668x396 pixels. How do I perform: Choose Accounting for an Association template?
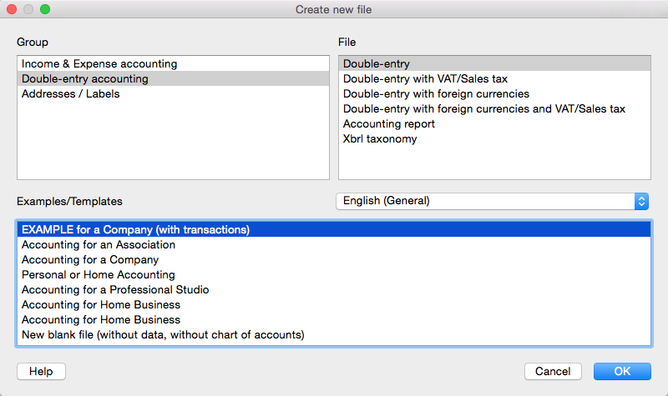point(334,244)
